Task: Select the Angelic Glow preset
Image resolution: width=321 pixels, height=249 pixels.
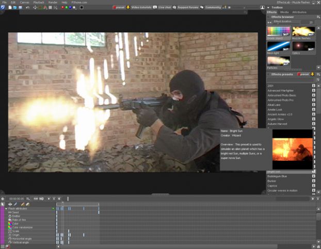Action: 276,119
